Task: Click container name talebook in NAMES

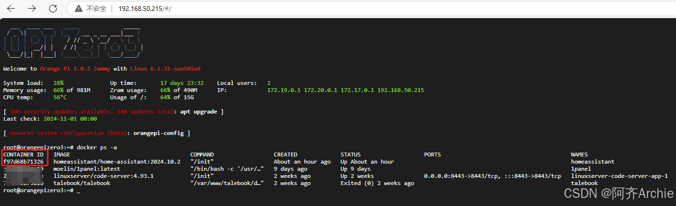Action: [x=584, y=183]
